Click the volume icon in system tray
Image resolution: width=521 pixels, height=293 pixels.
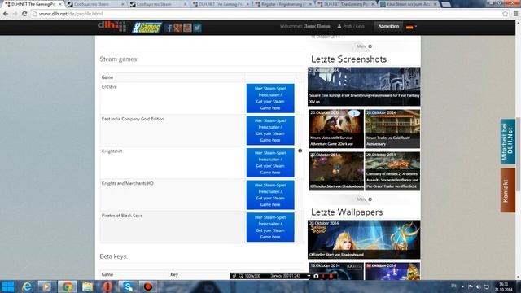click(479, 286)
